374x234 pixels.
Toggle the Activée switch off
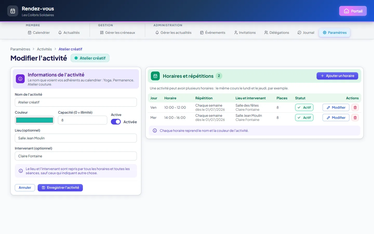(x=116, y=122)
